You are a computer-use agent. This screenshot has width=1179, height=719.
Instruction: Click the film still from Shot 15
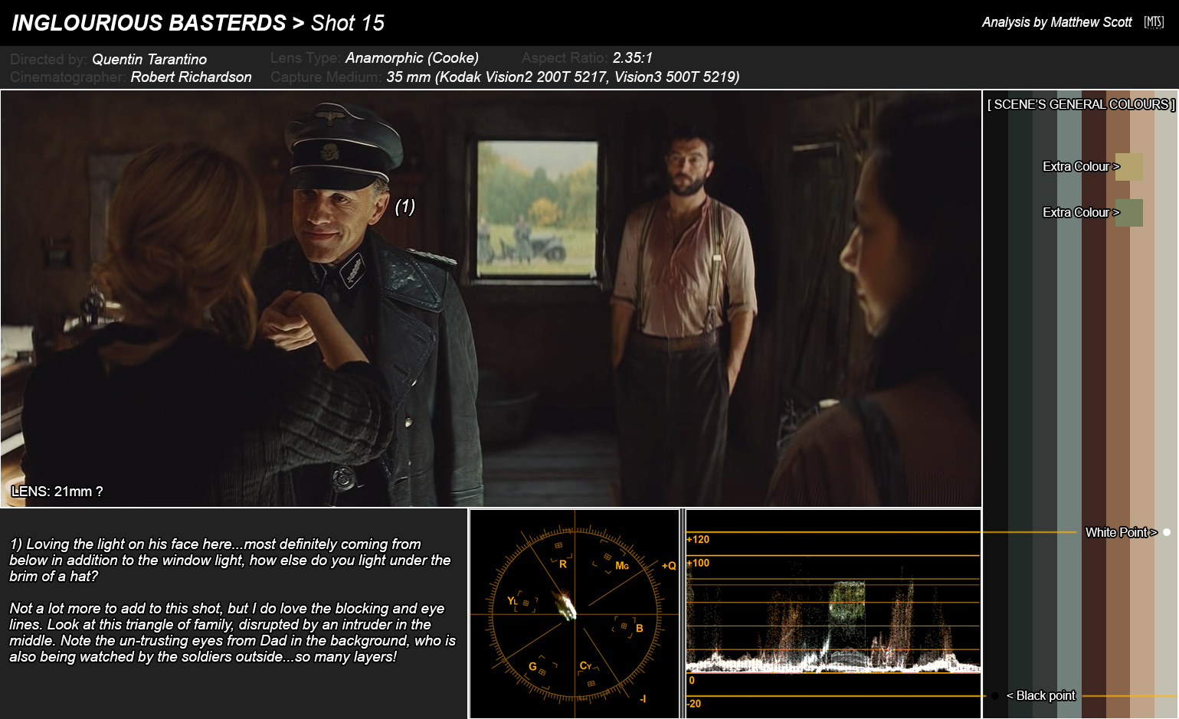click(491, 299)
